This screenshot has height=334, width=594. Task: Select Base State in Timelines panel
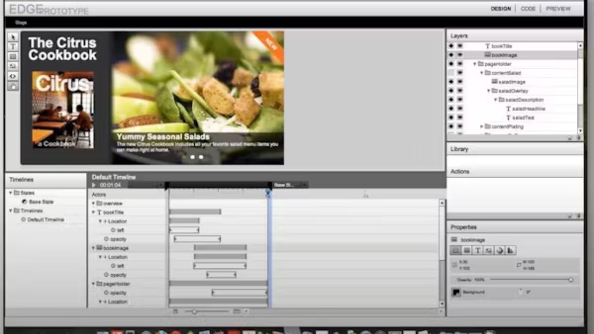pos(41,202)
